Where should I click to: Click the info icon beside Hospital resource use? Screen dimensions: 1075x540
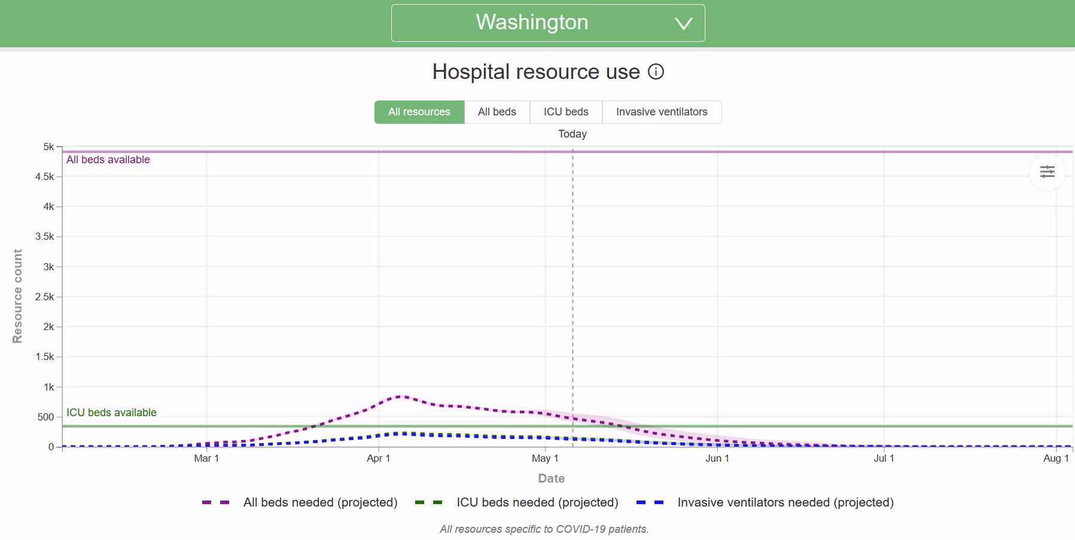pyautogui.click(x=656, y=72)
